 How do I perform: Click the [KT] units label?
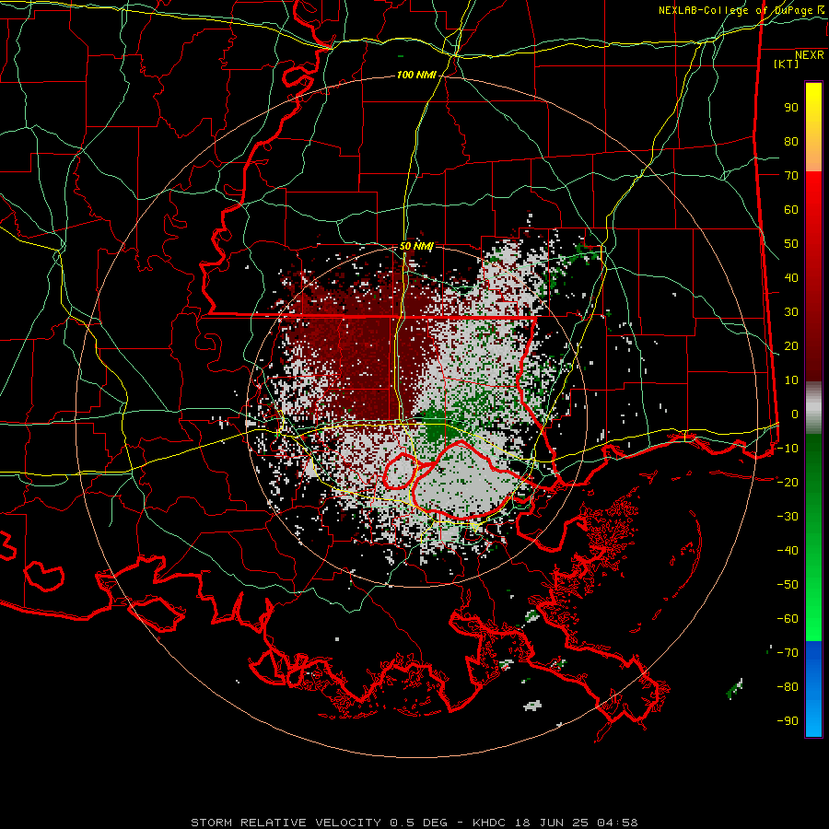tap(787, 64)
